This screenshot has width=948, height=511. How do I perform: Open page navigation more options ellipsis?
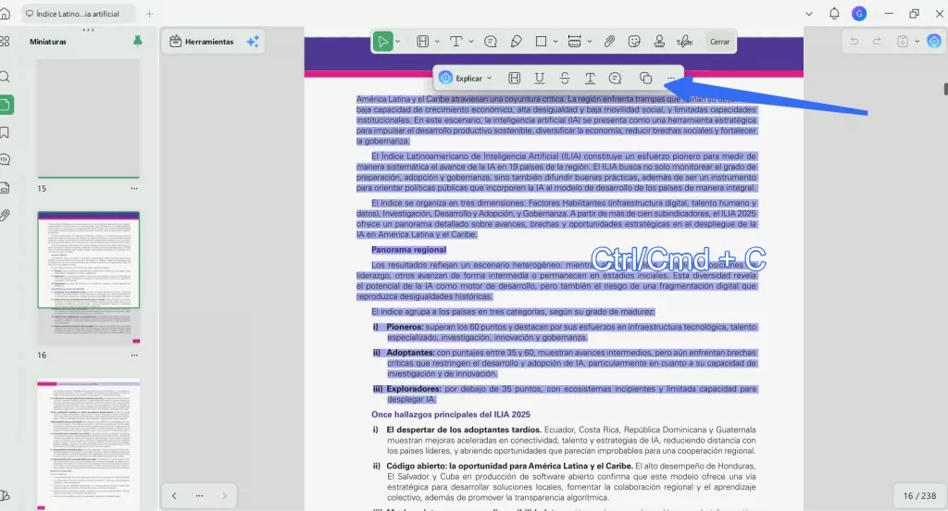199,496
